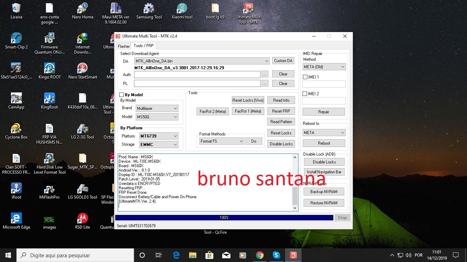Open Hard Disk Low Level Format Tool

(49, 164)
